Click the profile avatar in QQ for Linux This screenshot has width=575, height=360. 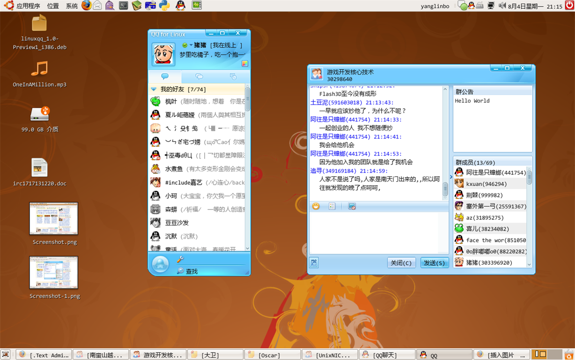[163, 54]
